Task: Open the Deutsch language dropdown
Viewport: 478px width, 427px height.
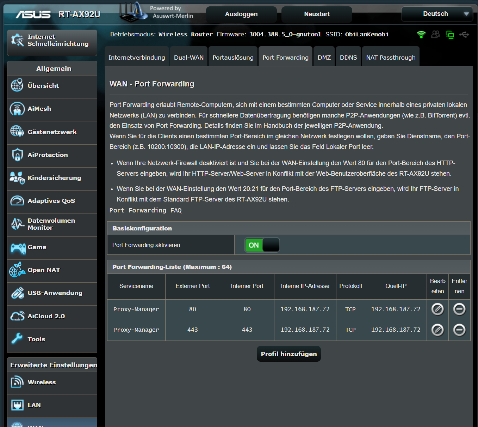Action: click(437, 14)
